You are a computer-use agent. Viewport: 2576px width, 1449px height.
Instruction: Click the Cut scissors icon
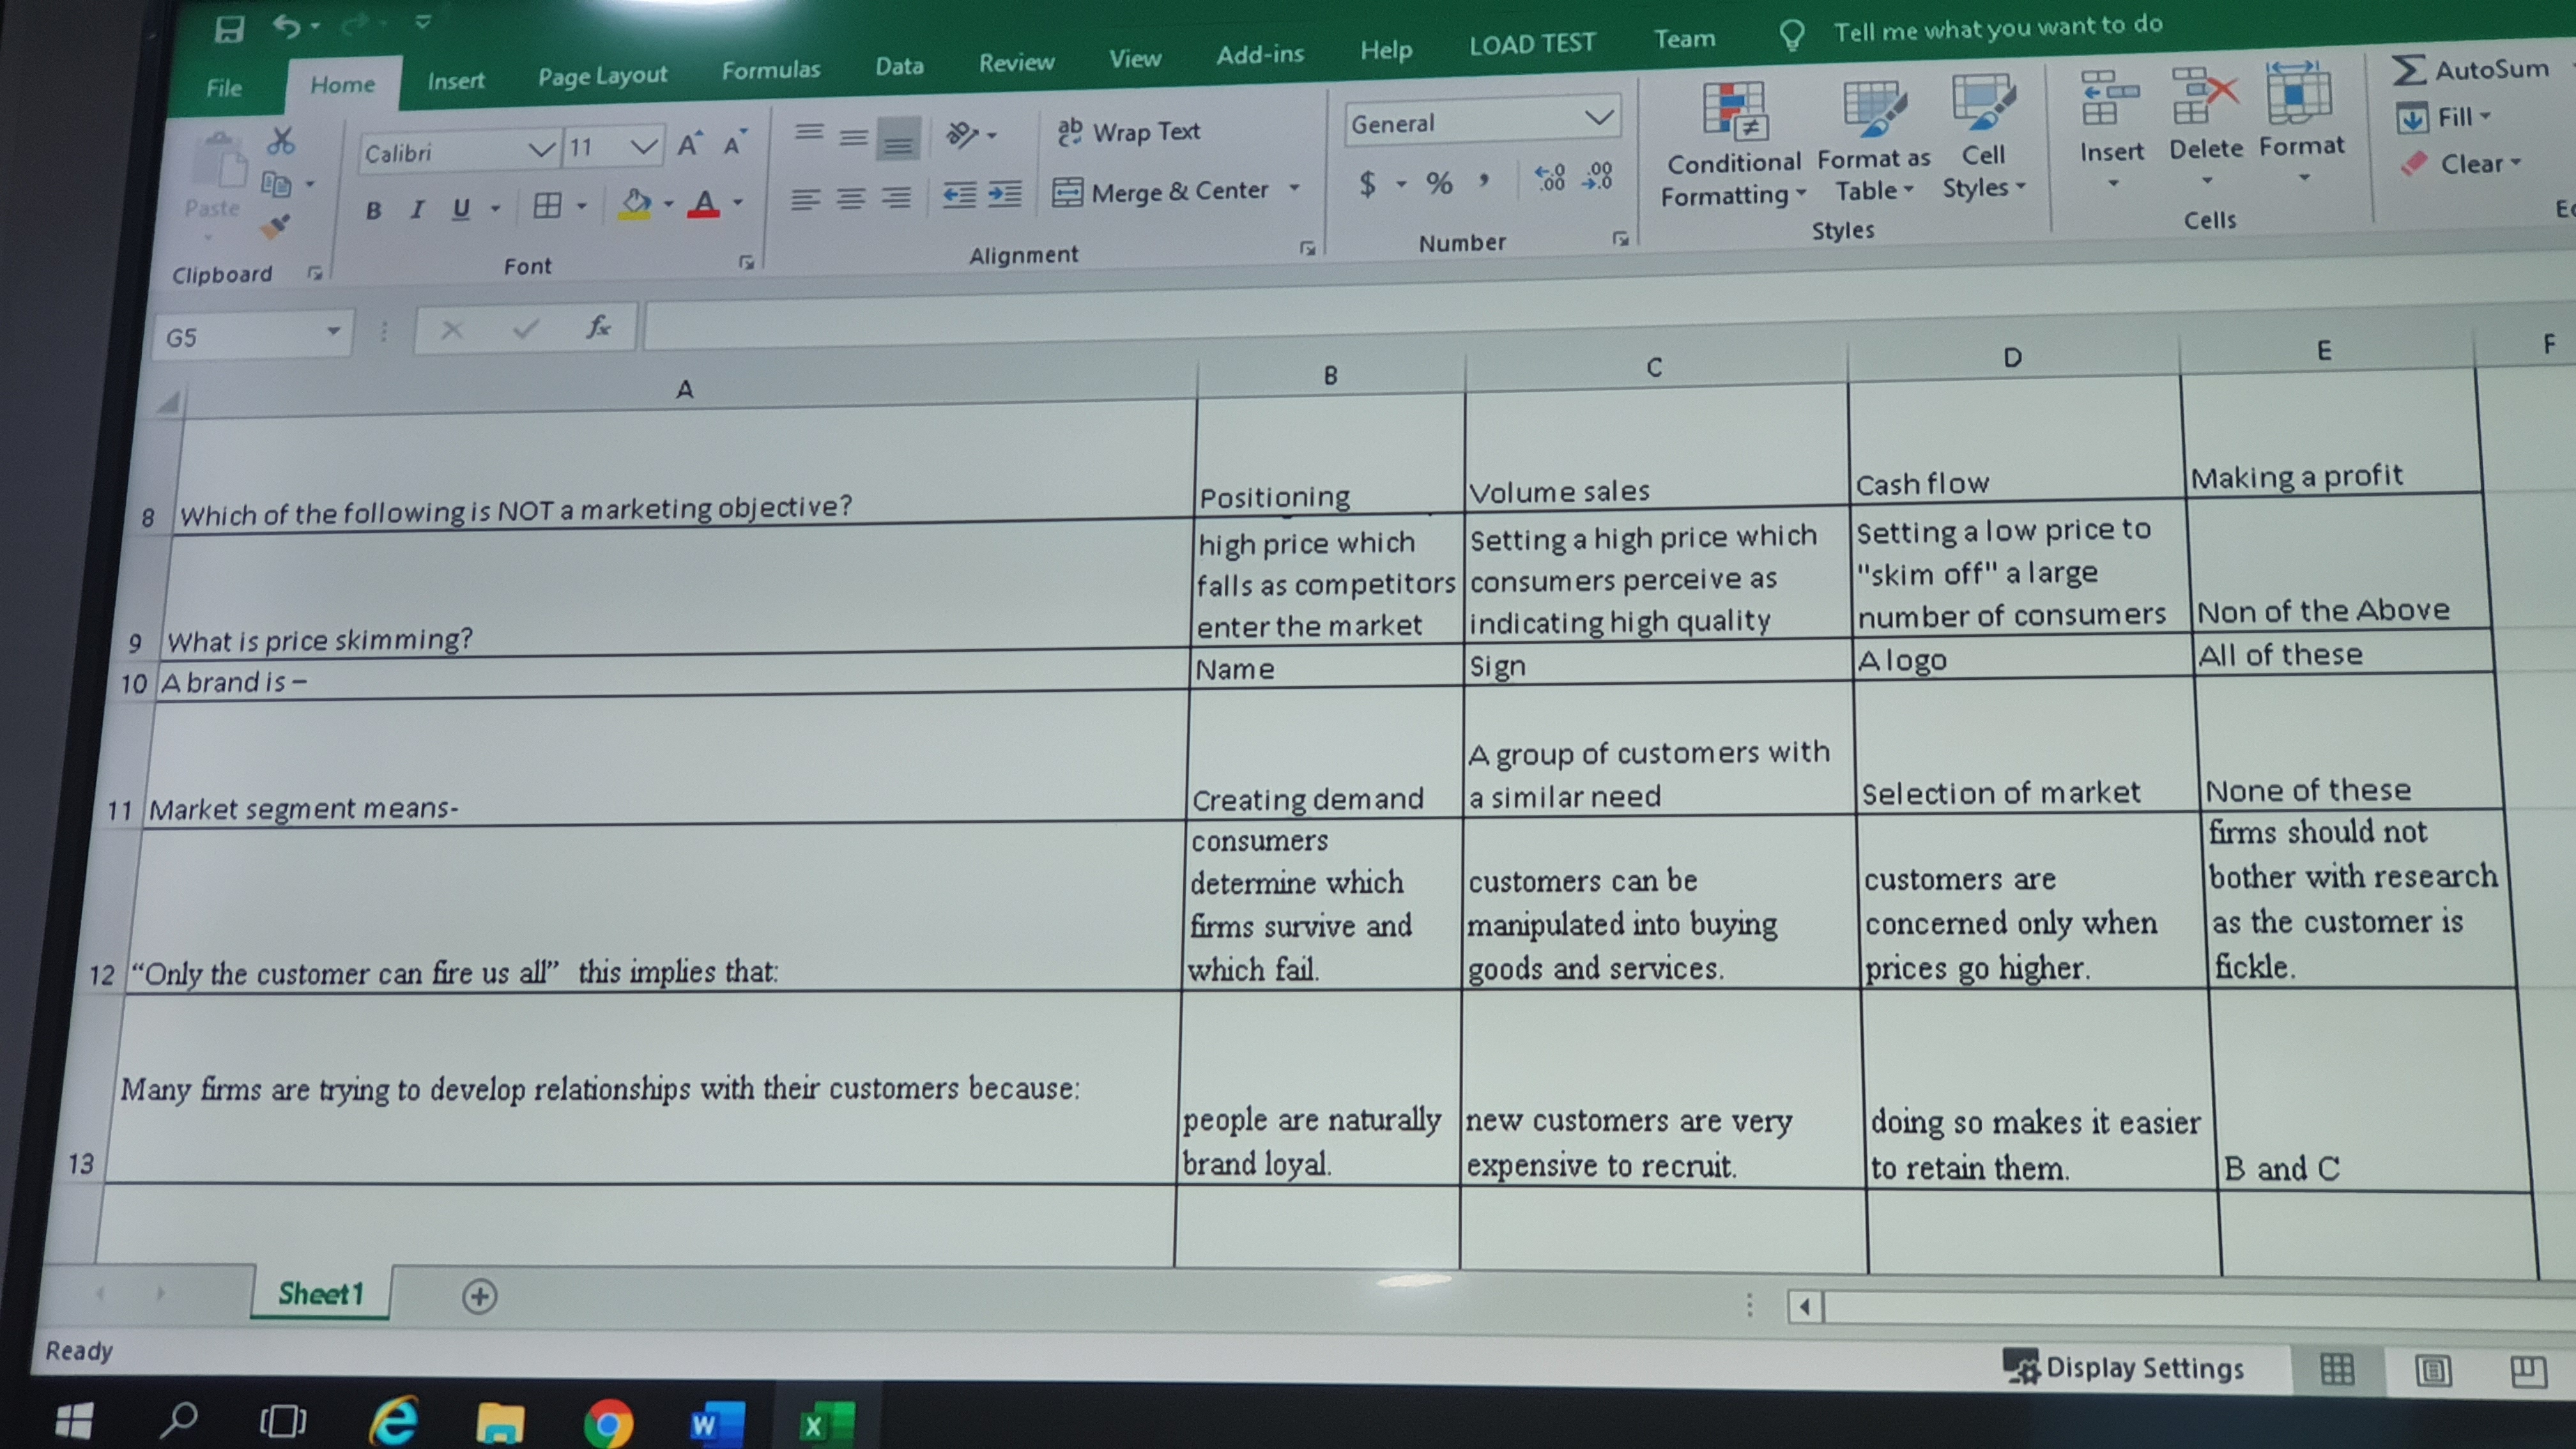point(281,141)
